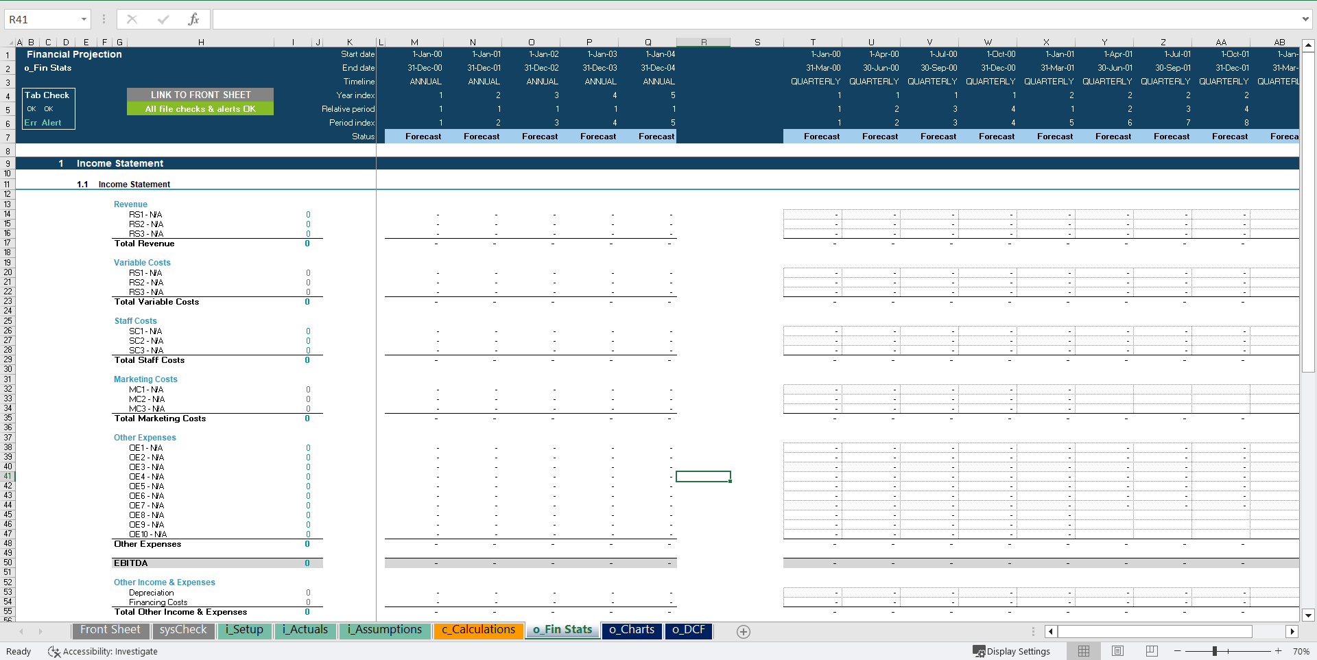Click the Enter checkmark icon in formula bar
The width and height of the screenshot is (1317, 660).
[163, 19]
